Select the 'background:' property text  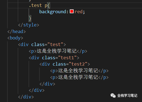[x=54, y=12]
